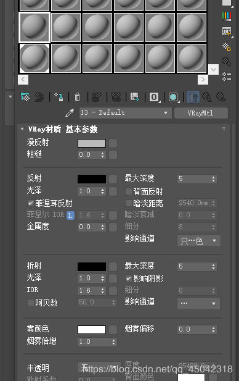Click spinner of 烟雾倍增 value
The height and width of the screenshot is (381, 239).
[x=114, y=342]
